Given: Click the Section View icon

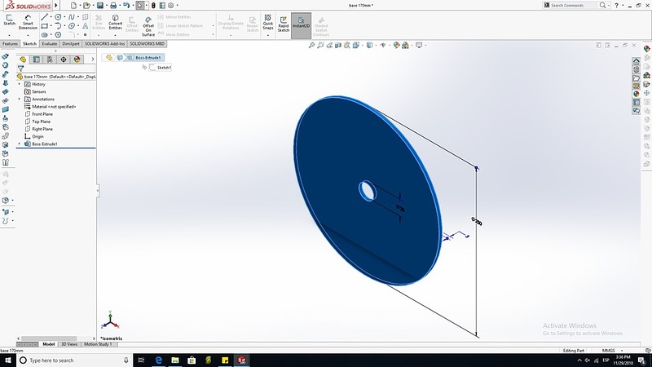Looking at the screenshot, I should [338, 45].
